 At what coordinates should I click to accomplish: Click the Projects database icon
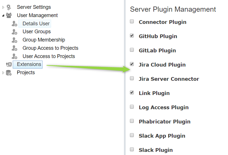coord(9,73)
